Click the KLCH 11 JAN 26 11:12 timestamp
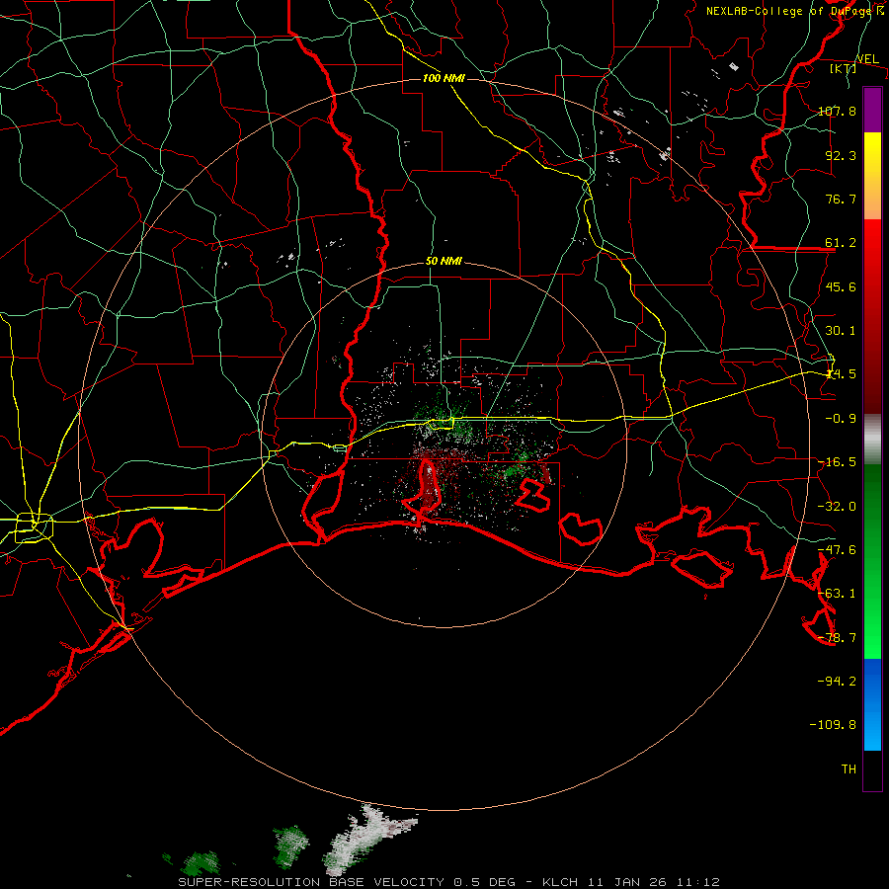 [x=630, y=882]
